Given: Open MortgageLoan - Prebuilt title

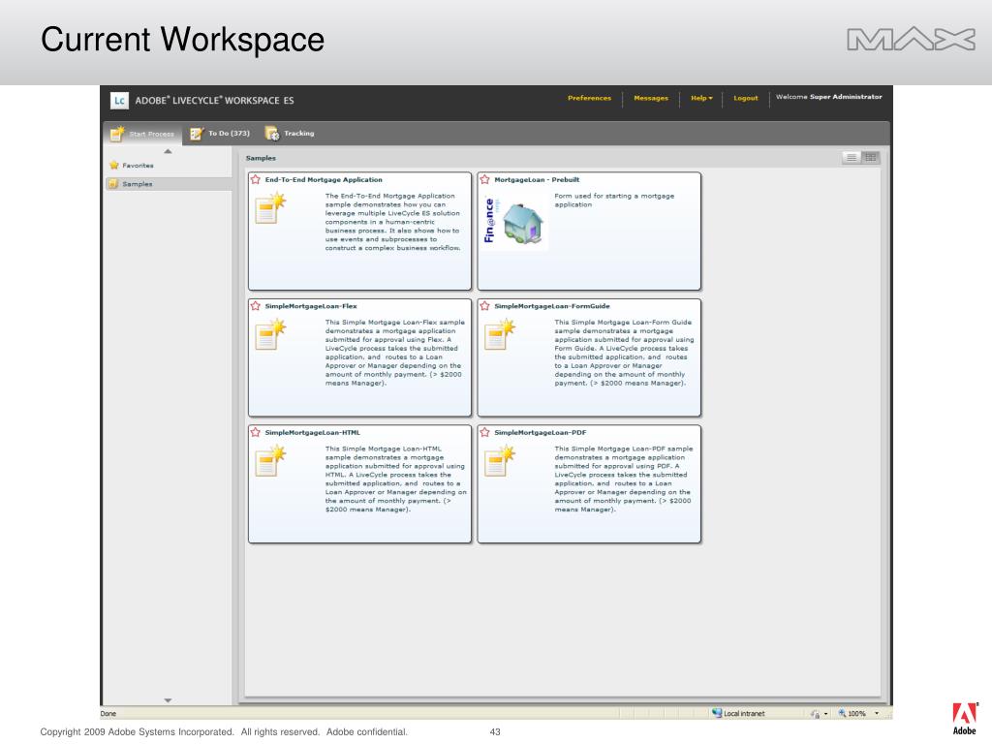Looking at the screenshot, I should click(537, 179).
